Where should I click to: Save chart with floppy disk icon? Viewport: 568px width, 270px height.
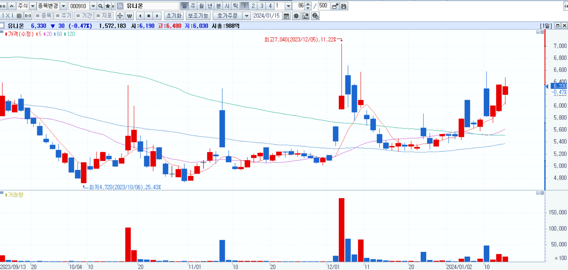[344, 6]
